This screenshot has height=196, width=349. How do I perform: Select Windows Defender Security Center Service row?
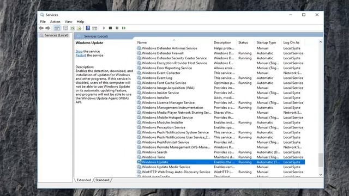pyautogui.click(x=220, y=58)
